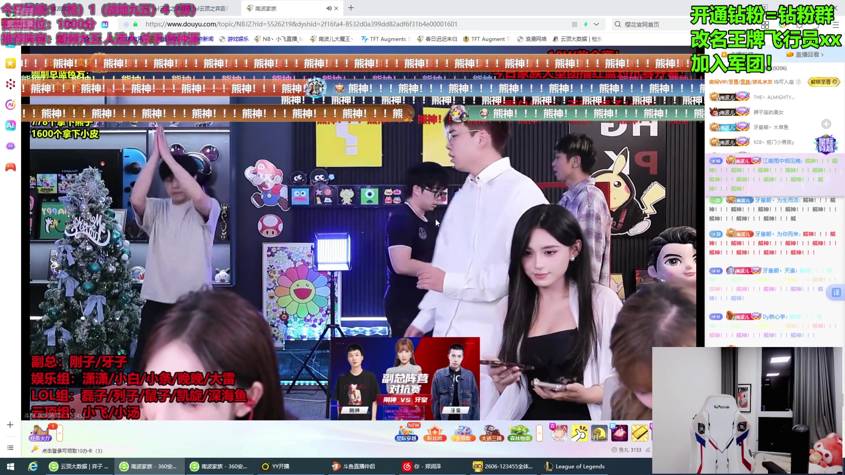Viewport: 845px width, 475px height.
Task: Open the 游戏娱乐 bookmark
Action: (234, 39)
